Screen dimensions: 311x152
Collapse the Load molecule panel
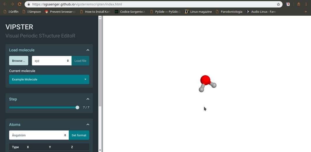pyautogui.click(x=88, y=50)
